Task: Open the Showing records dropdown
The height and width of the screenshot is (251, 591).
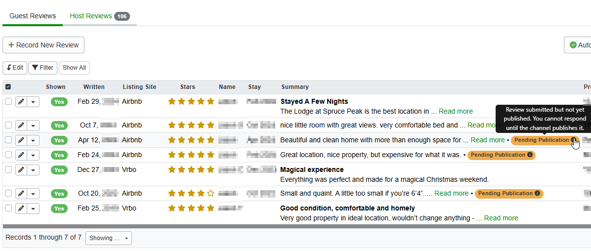Action: (x=108, y=238)
